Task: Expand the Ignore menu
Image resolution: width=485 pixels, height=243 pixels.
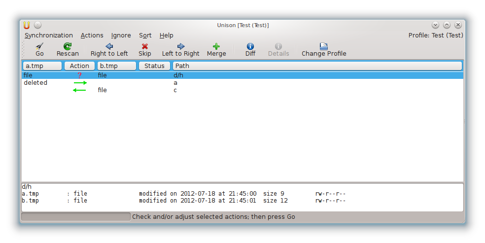Action: (121, 35)
